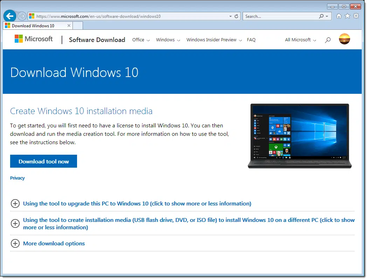Click in the browser Search box
The width and height of the screenshot is (368, 280).
point(280,16)
